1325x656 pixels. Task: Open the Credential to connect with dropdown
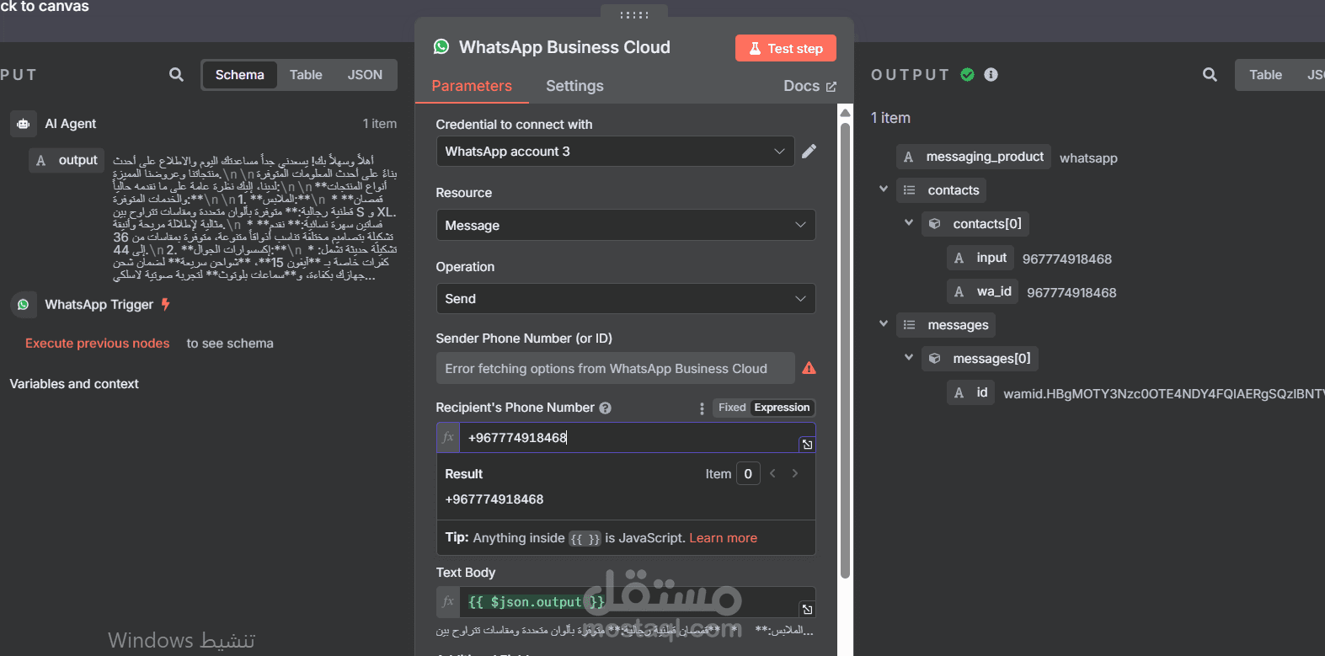615,152
